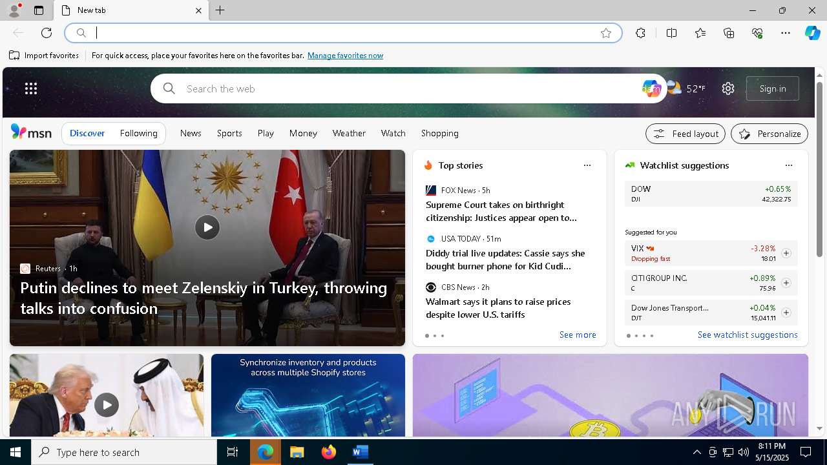Click Import favorites

point(44,56)
